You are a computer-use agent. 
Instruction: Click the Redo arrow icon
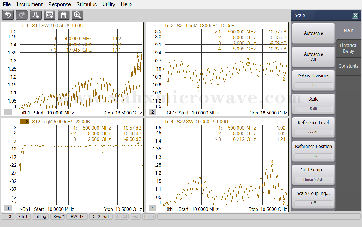point(22,15)
